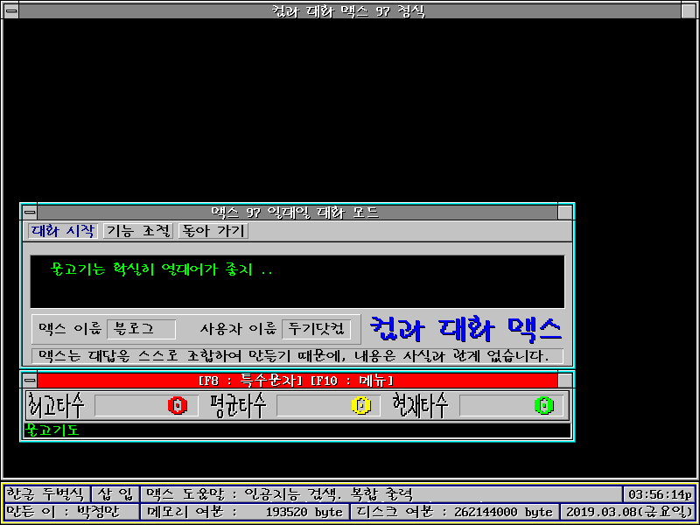Image resolution: width=700 pixels, height=525 pixels.
Task: Click the right-corner box of the main title bar
Action: coord(689,10)
